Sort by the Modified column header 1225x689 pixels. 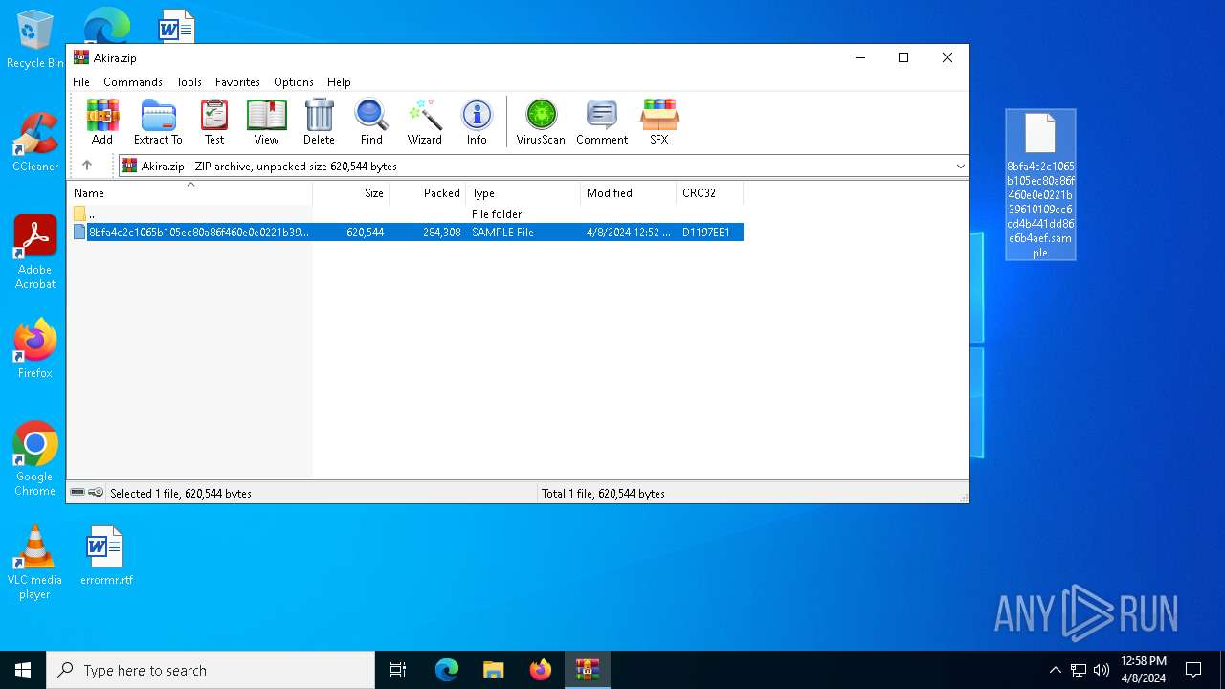click(x=629, y=193)
